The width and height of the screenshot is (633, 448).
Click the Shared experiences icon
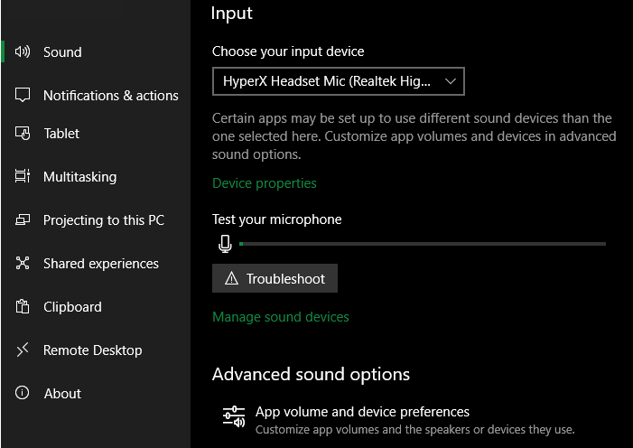(x=23, y=263)
